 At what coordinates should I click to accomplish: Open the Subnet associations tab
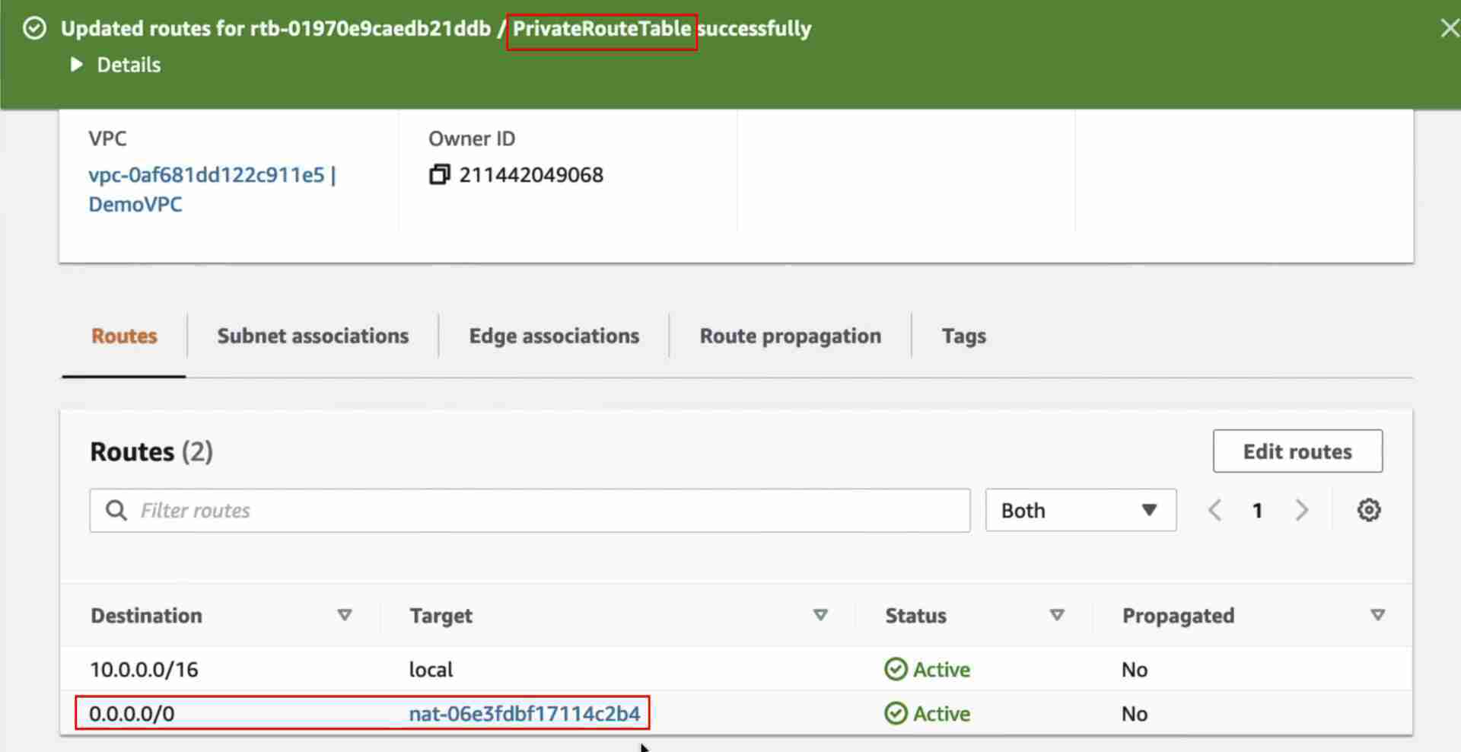click(x=313, y=336)
